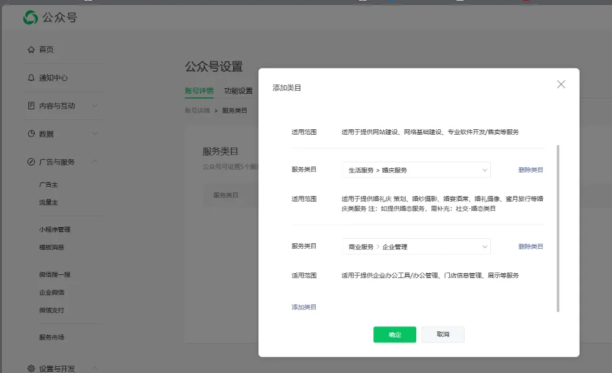
Task: Click the 设置与开发 gear icon
Action: (x=31, y=369)
